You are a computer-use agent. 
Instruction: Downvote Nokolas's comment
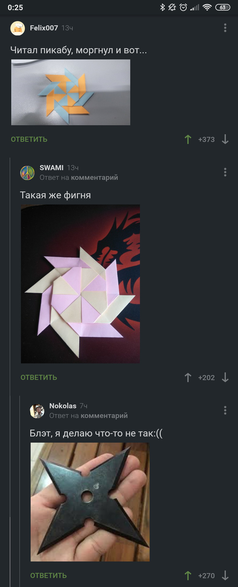225,575
